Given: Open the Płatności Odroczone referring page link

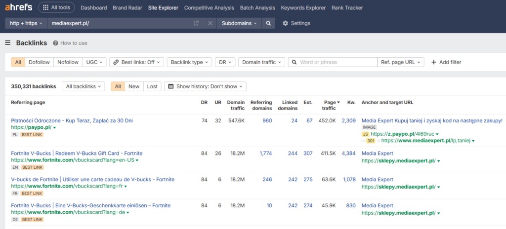Looking at the screenshot, I should coord(72,120).
